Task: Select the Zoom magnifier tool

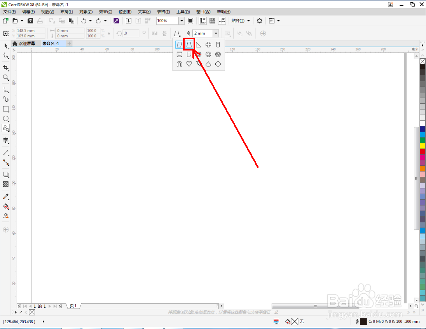Action: (6, 78)
